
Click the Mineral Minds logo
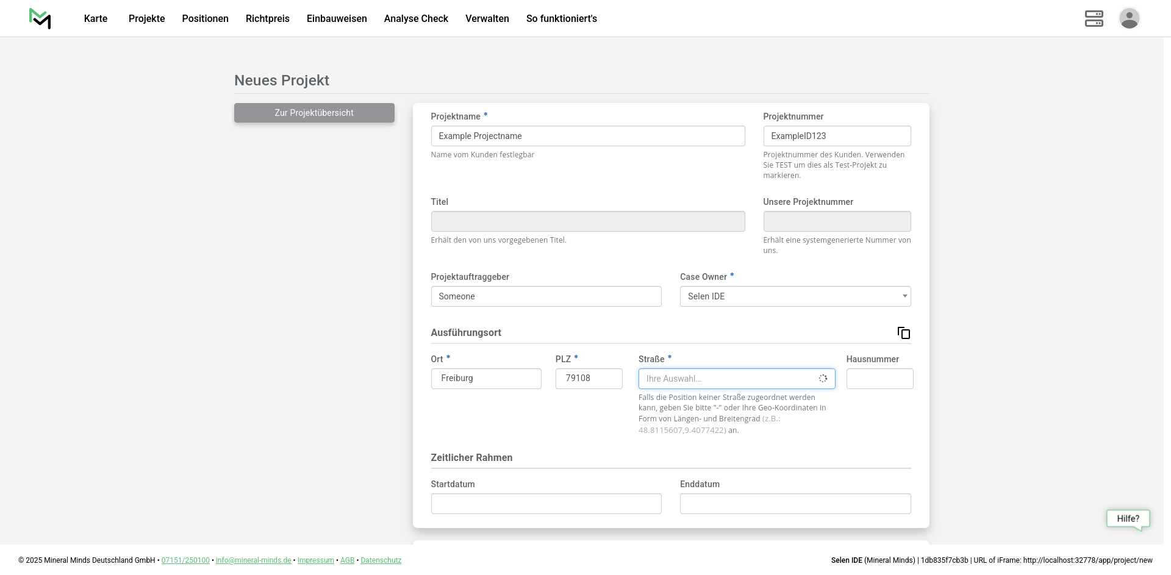click(x=40, y=18)
